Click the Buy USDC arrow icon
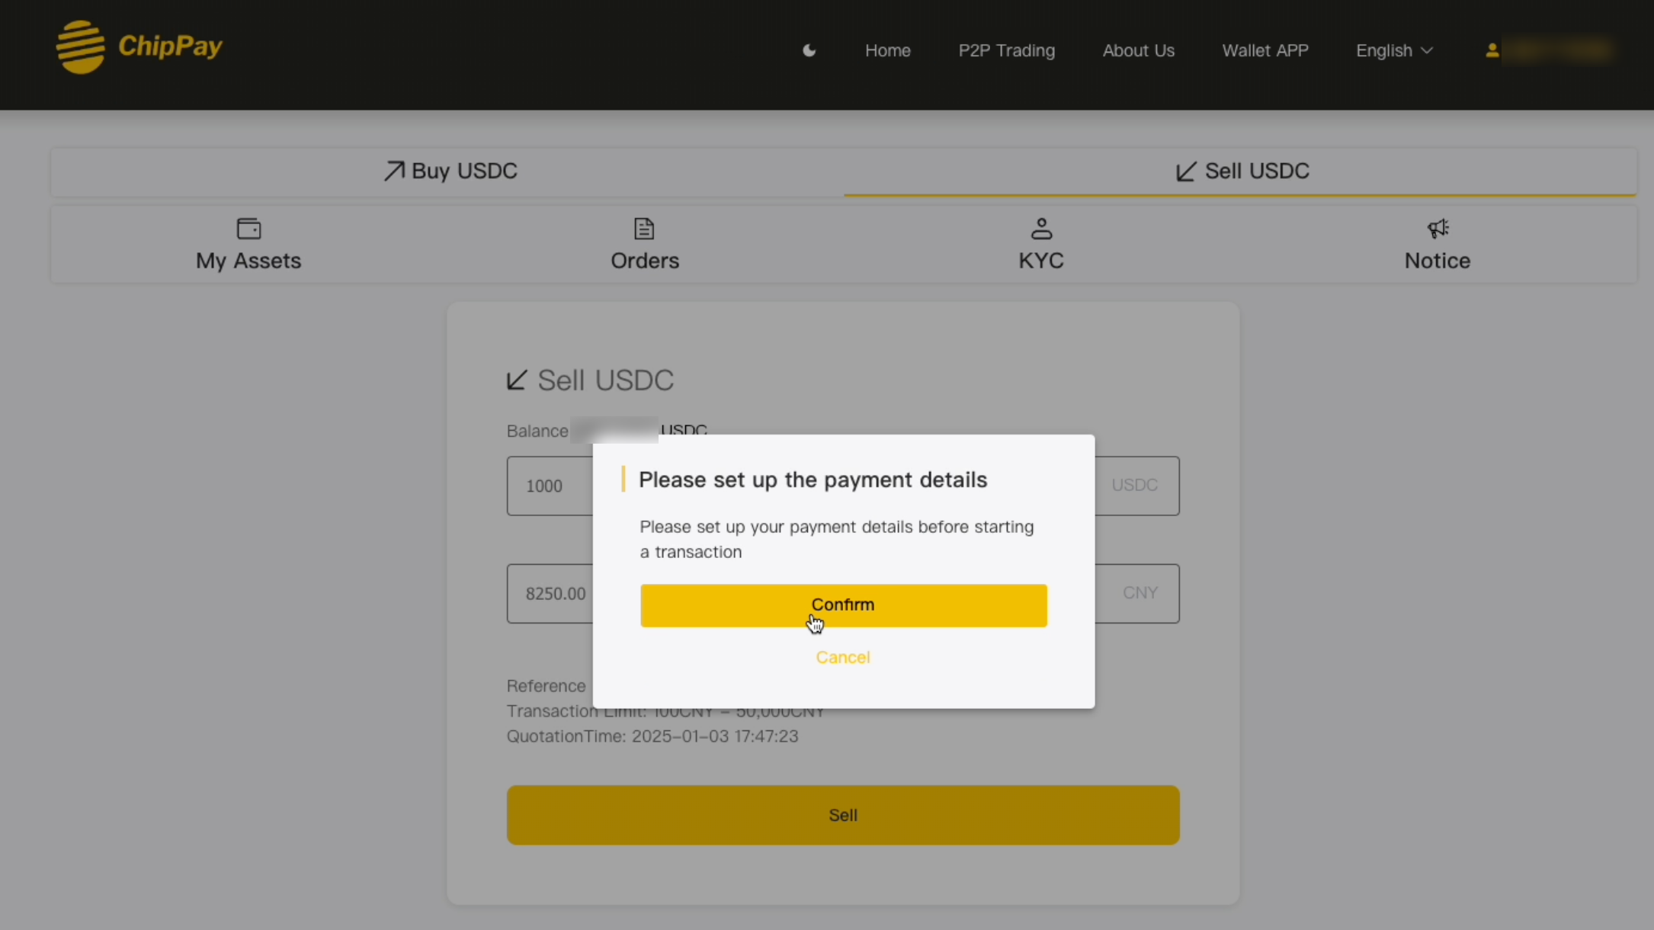1654x930 pixels. [x=394, y=171]
